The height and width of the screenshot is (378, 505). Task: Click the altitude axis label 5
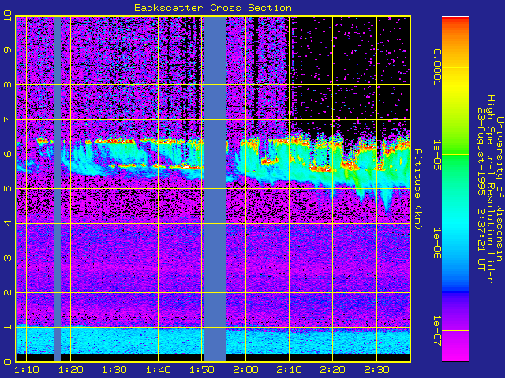click(7, 188)
